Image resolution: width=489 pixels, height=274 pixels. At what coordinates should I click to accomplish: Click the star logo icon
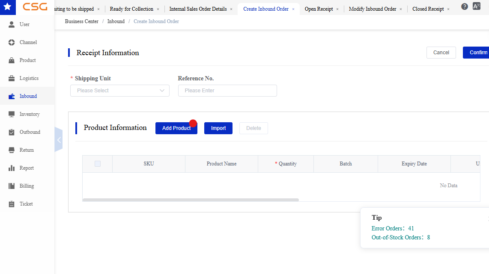(x=7, y=7)
